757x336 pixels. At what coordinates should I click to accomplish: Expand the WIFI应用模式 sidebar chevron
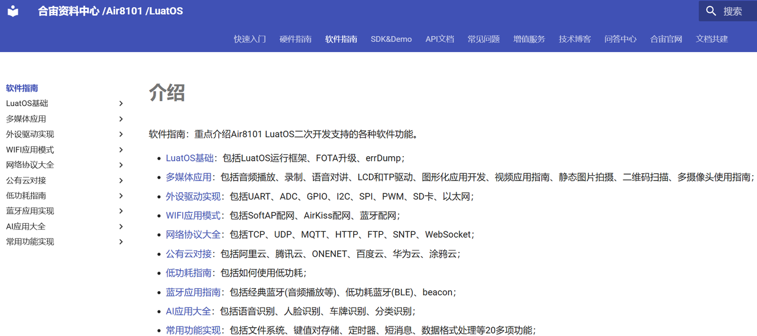(121, 150)
